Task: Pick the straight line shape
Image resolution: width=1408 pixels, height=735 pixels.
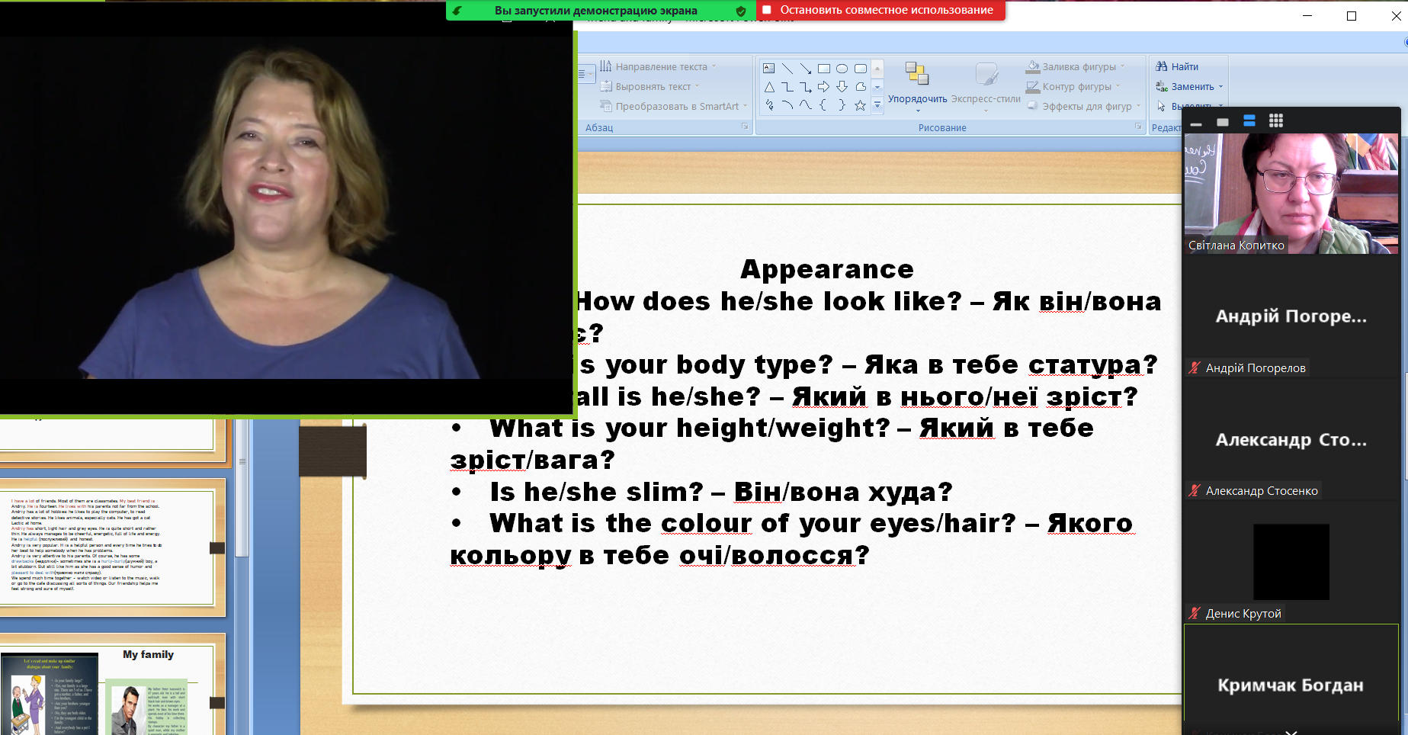Action: click(787, 69)
